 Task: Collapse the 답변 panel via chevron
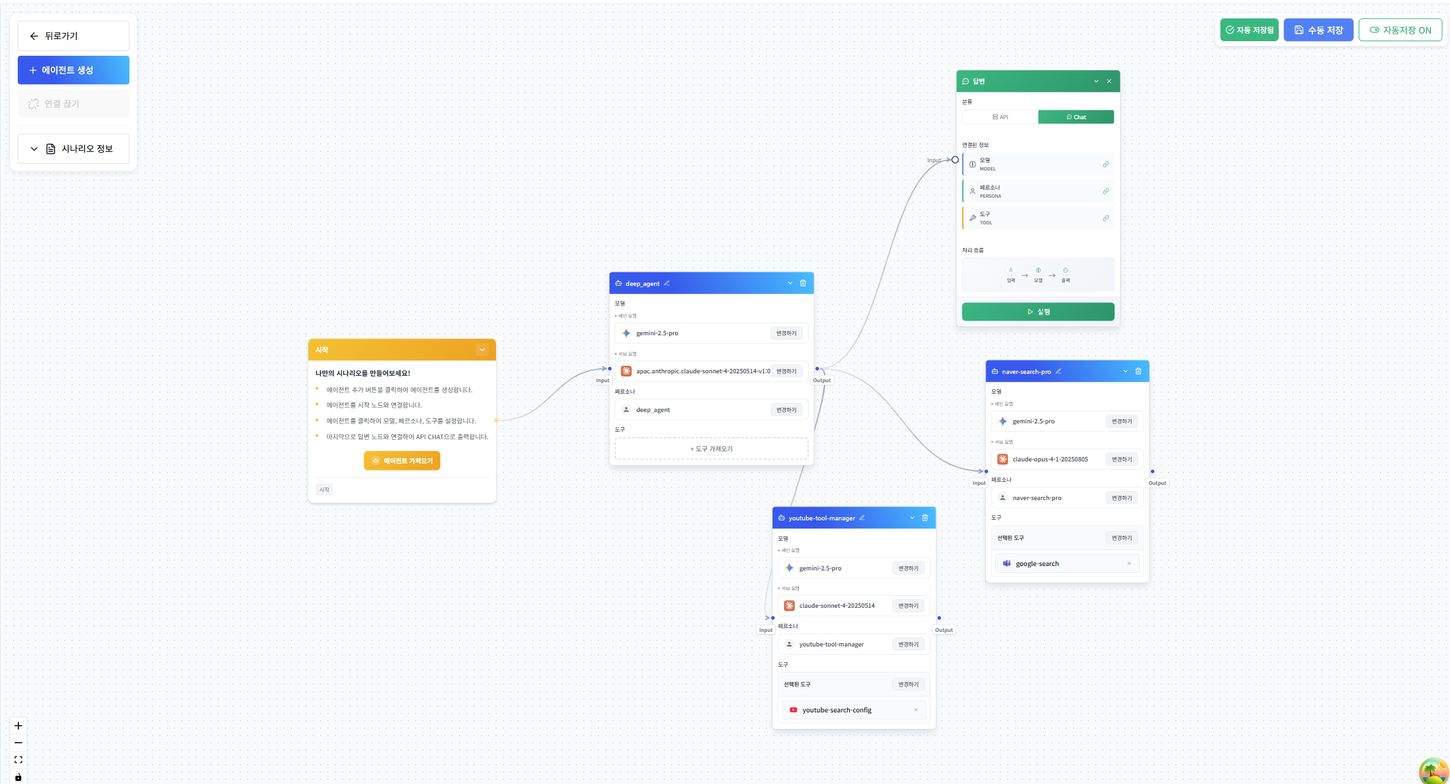pos(1096,81)
